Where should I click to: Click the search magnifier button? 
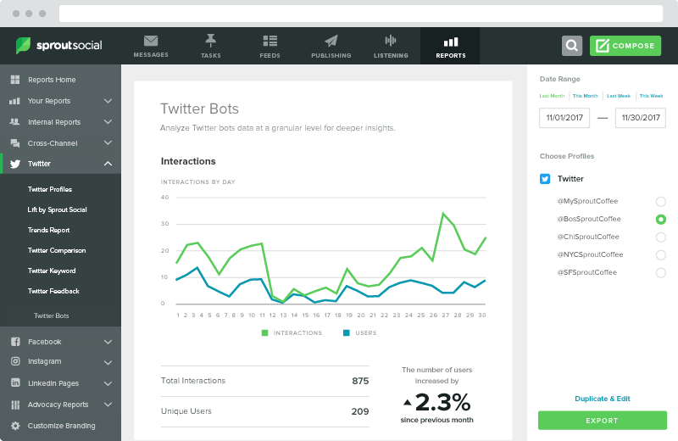pos(572,46)
